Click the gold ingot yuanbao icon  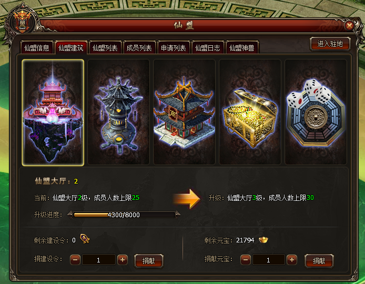(263, 239)
